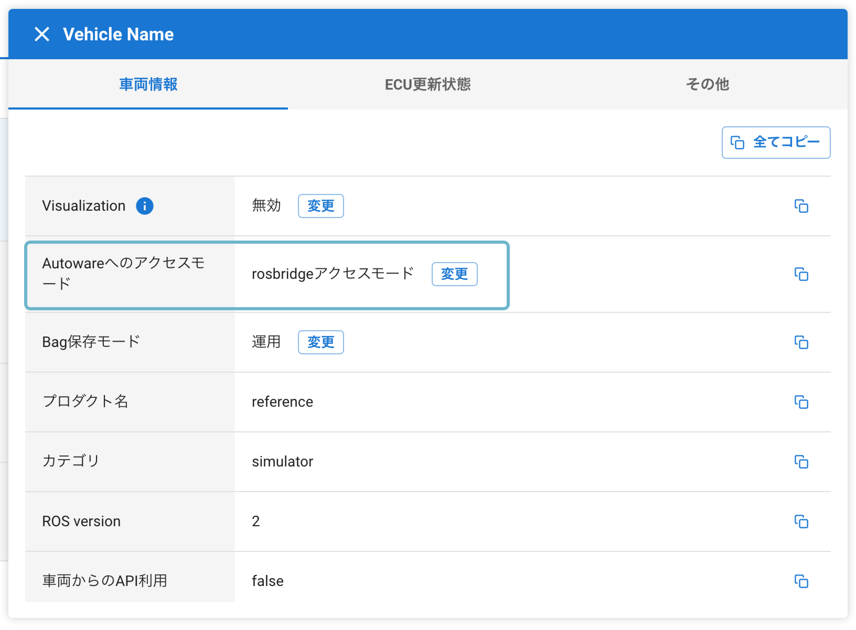
Task: Open the その他 tab
Action: (708, 84)
